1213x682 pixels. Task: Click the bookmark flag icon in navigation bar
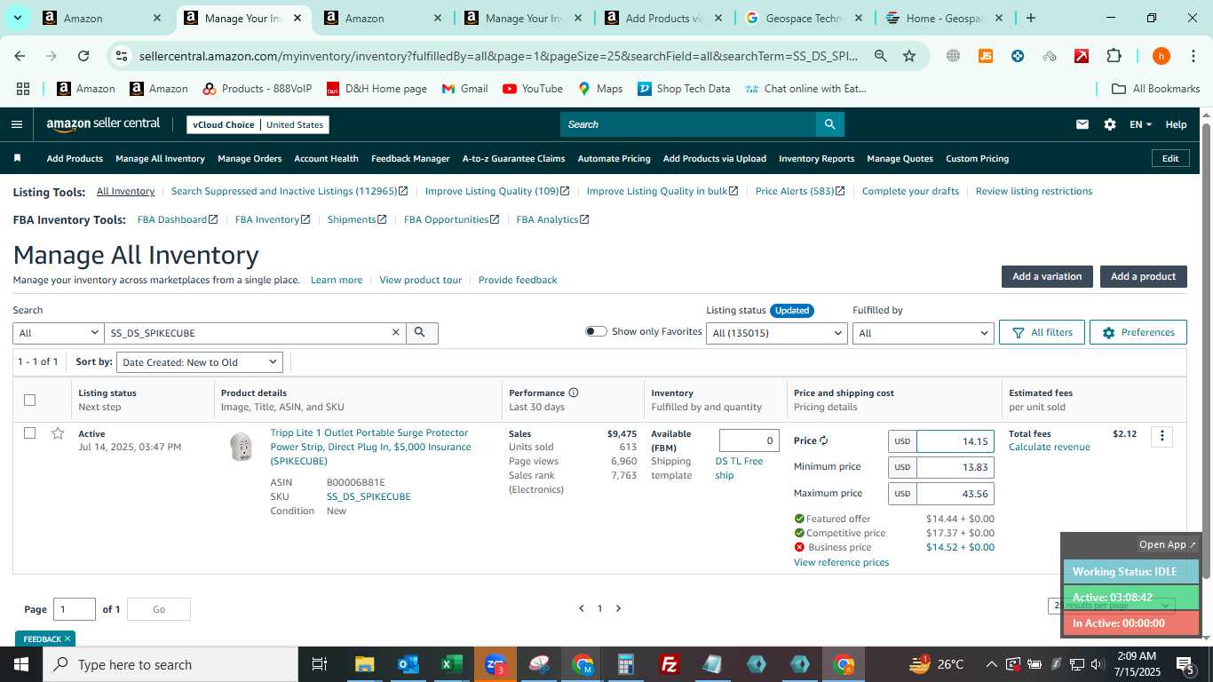(17, 158)
